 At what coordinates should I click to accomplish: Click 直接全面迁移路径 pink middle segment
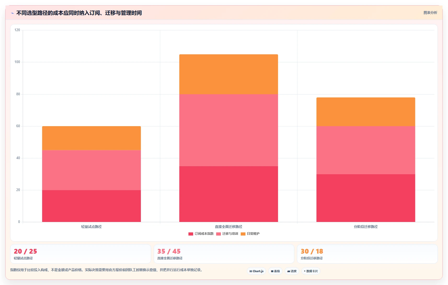229,130
